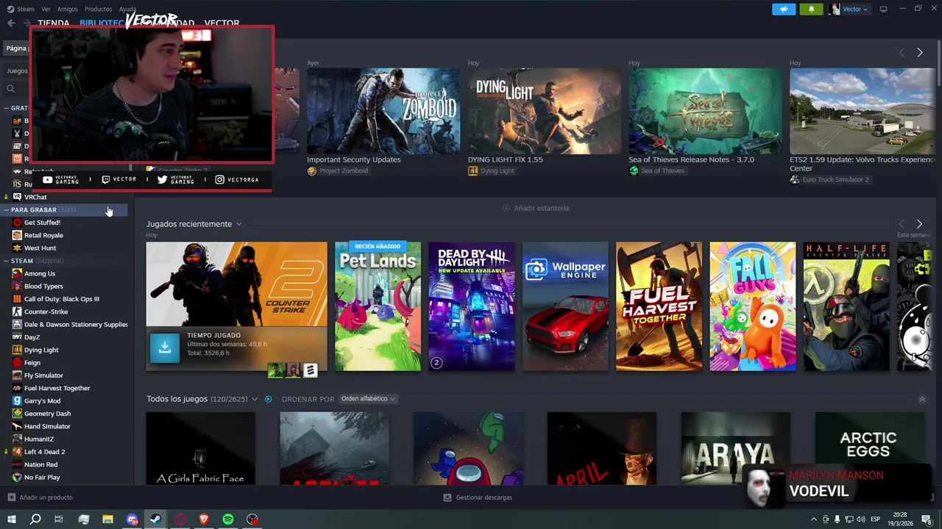The image size is (942, 529).
Task: Open the announcements megaphone button
Action: click(784, 9)
